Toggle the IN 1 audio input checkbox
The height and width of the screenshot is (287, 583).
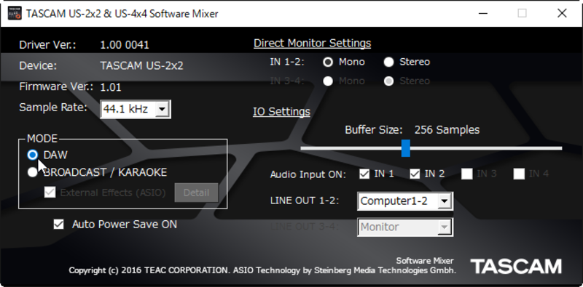pos(364,174)
